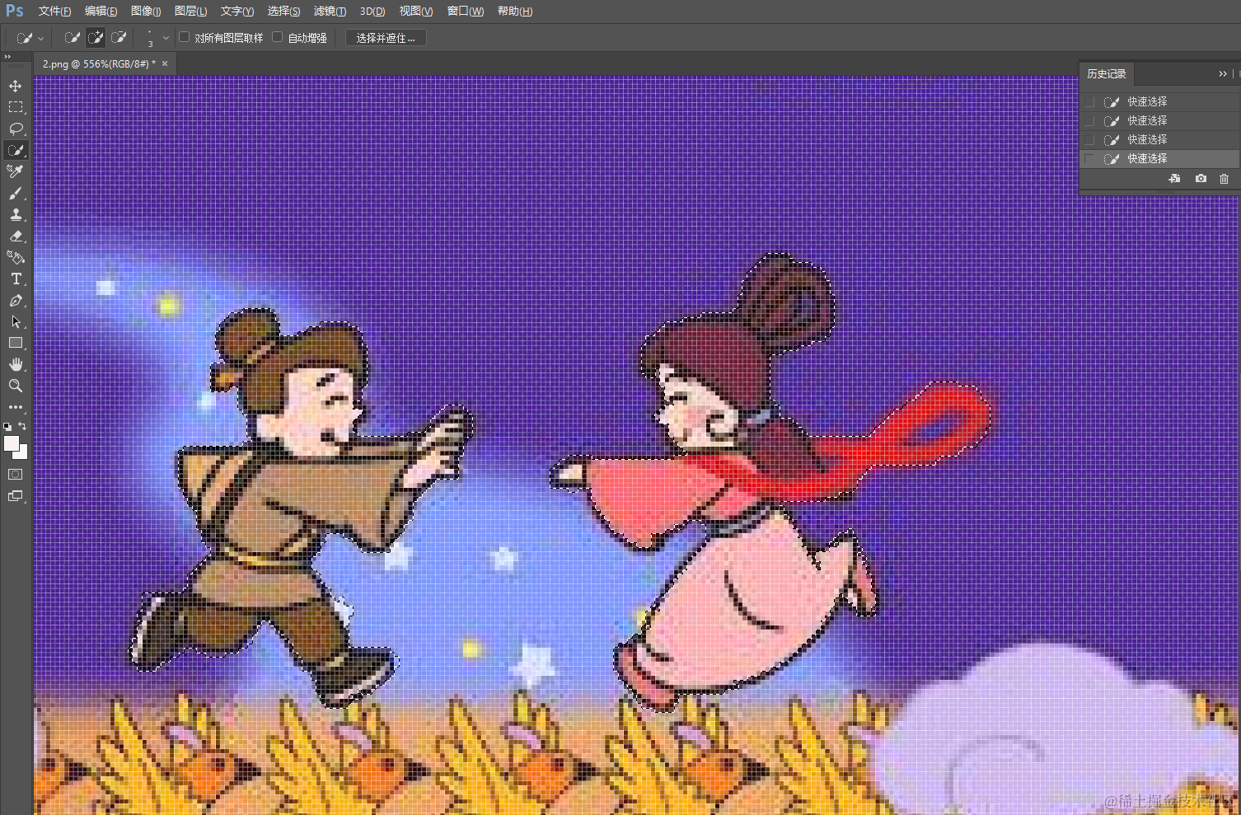Set history brush source on fourth state
Image resolution: width=1241 pixels, height=815 pixels.
(1089, 158)
